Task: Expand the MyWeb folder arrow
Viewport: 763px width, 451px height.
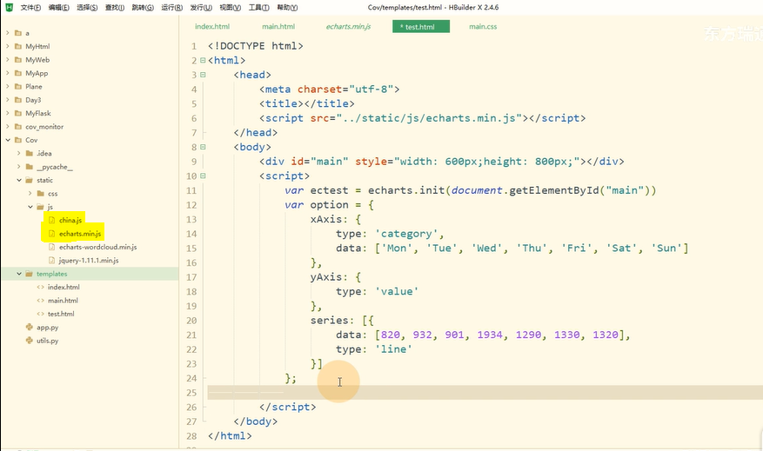Action: pyautogui.click(x=7, y=60)
